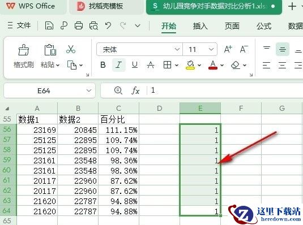Click the Cut scissors icon

pos(71,49)
